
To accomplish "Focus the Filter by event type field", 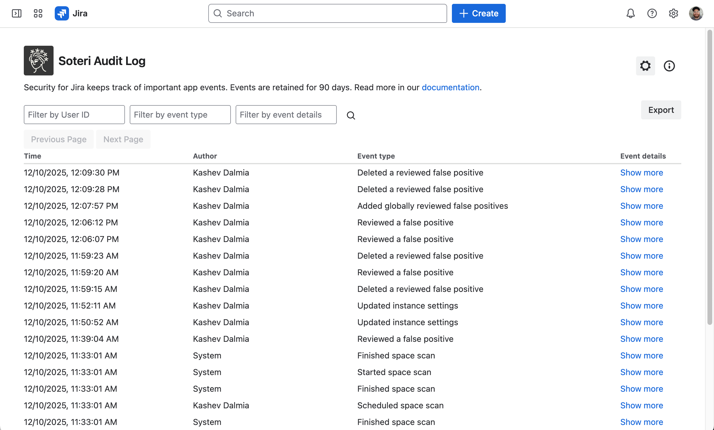I will click(x=180, y=115).
